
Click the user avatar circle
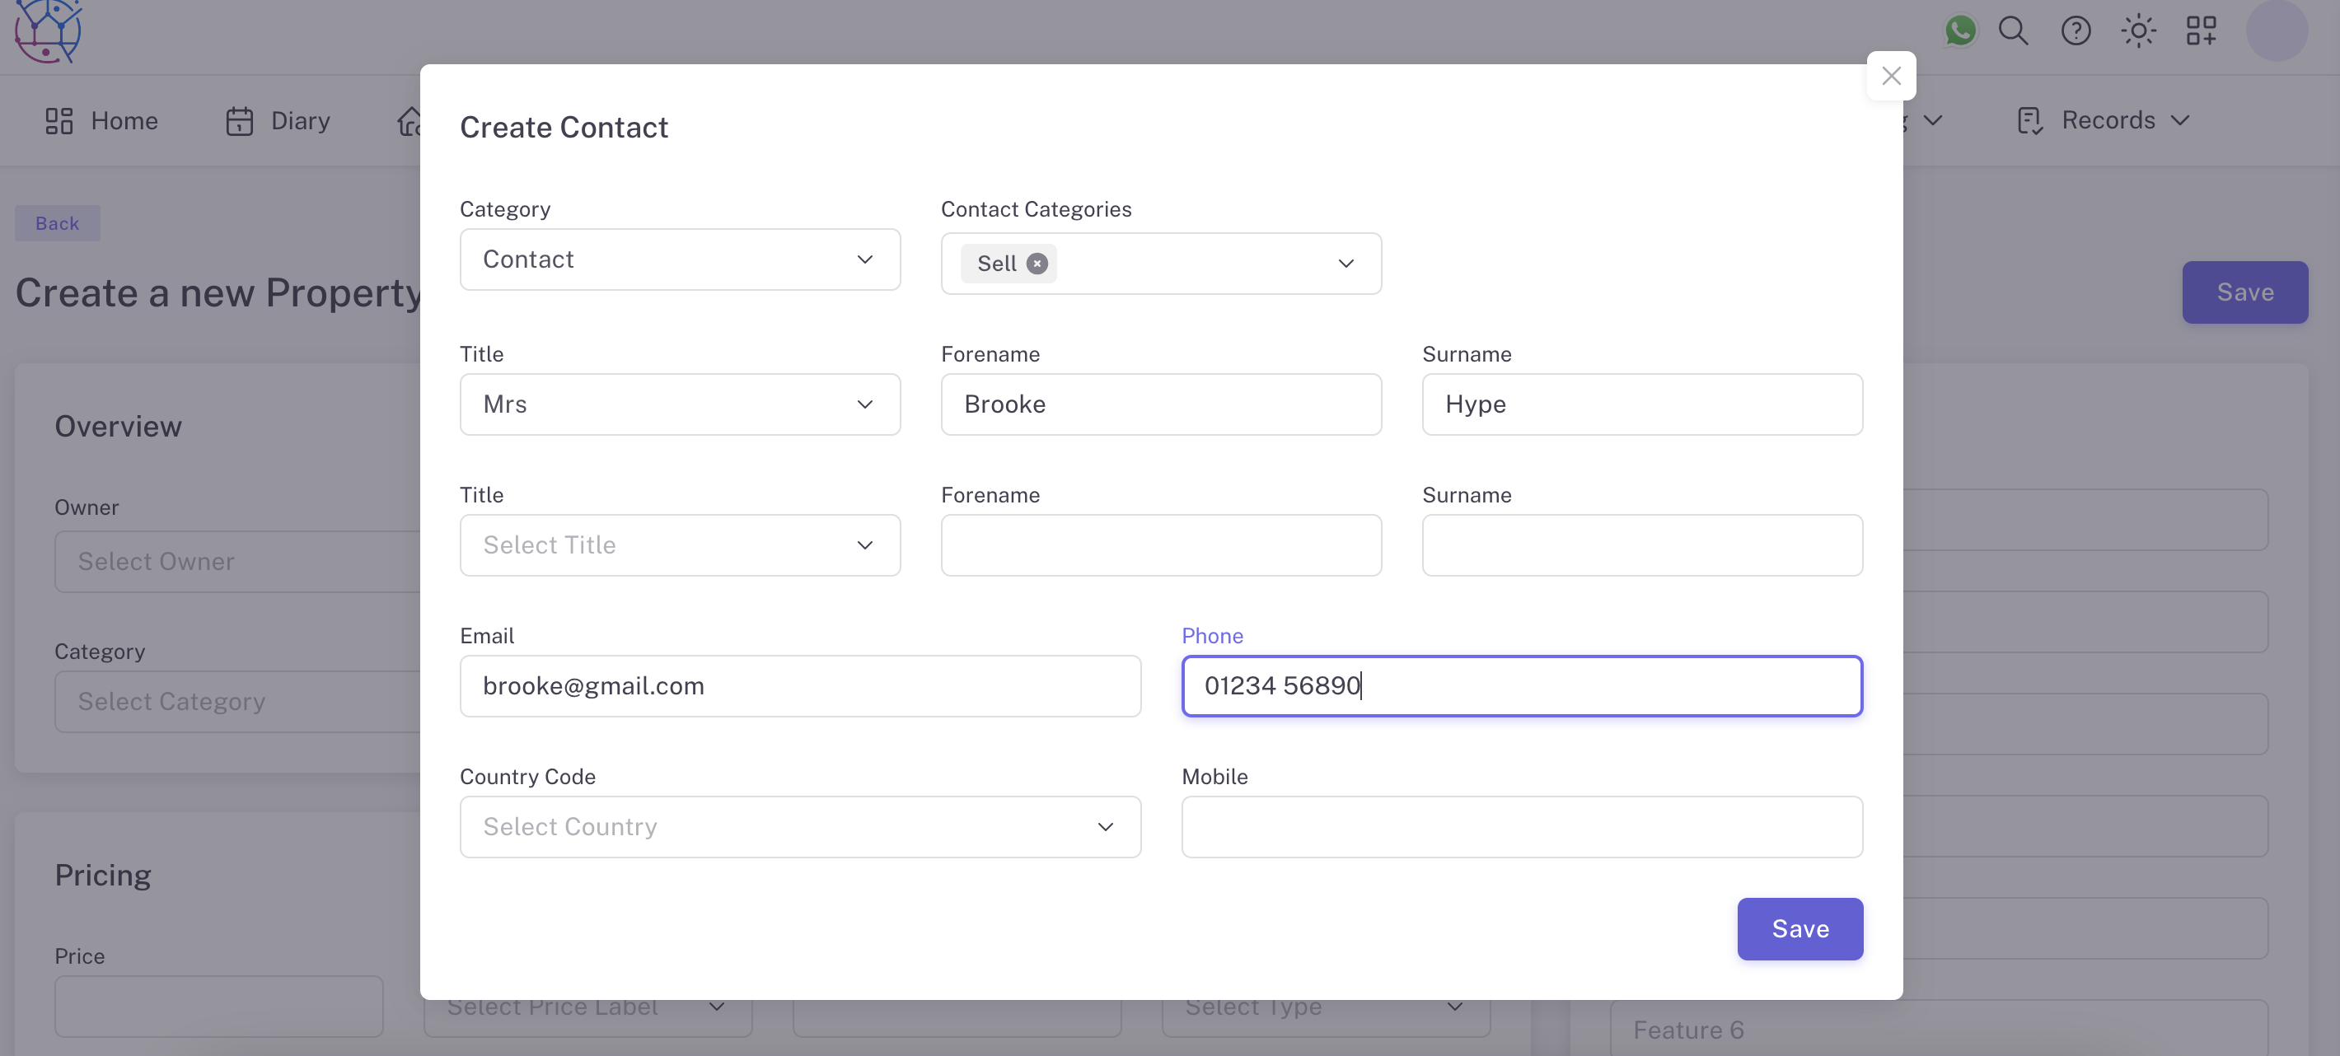2277,30
